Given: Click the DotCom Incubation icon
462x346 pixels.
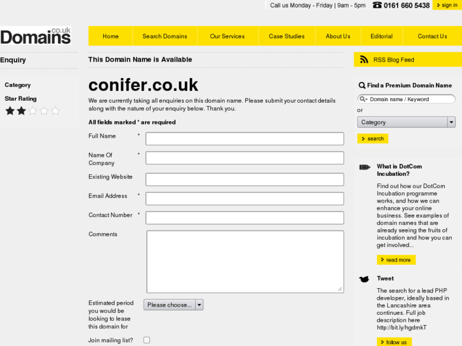Looking at the screenshot, I should pyautogui.click(x=364, y=168).
